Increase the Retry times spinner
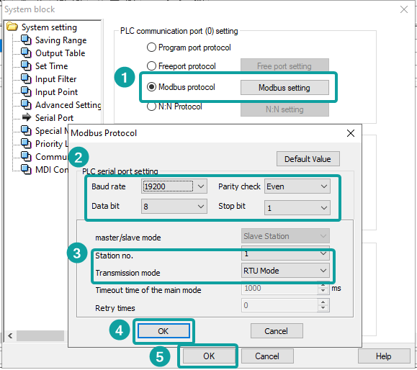Viewport: 417px width, 370px height. pos(323,302)
